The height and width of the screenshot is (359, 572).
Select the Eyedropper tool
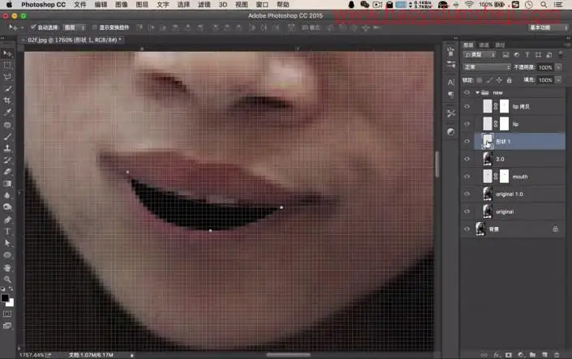coord(7,113)
